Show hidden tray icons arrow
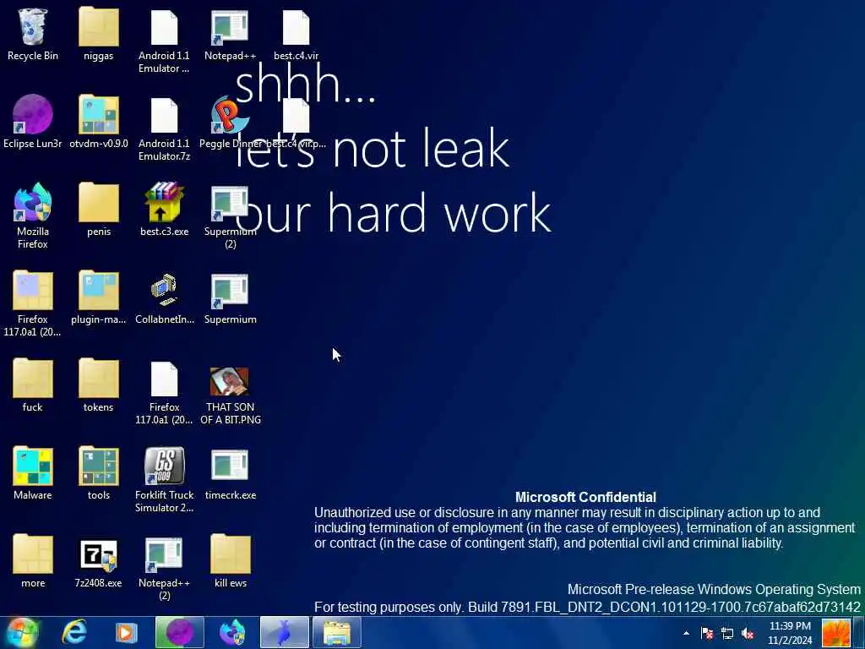Image resolution: width=865 pixels, height=649 pixels. (x=686, y=633)
